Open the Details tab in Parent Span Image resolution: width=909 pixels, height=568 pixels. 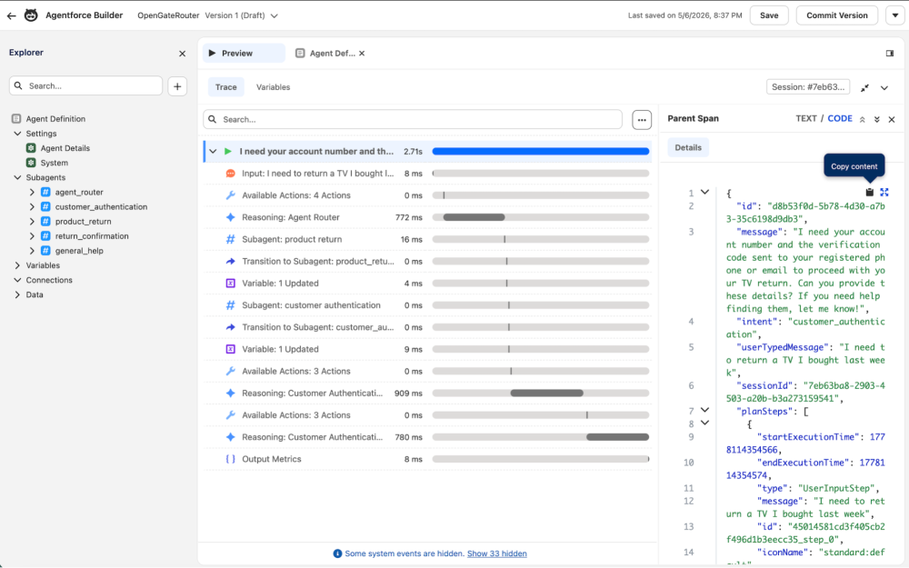click(688, 147)
